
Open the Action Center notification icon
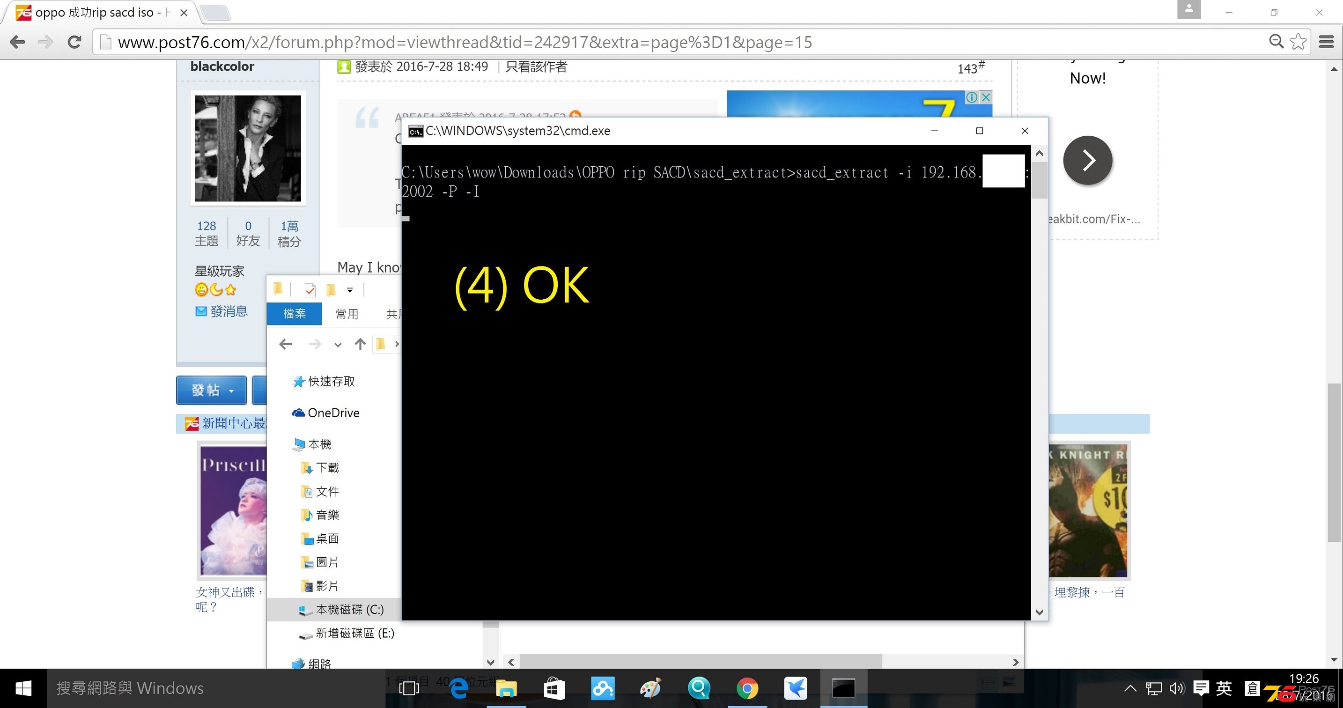tap(1201, 688)
